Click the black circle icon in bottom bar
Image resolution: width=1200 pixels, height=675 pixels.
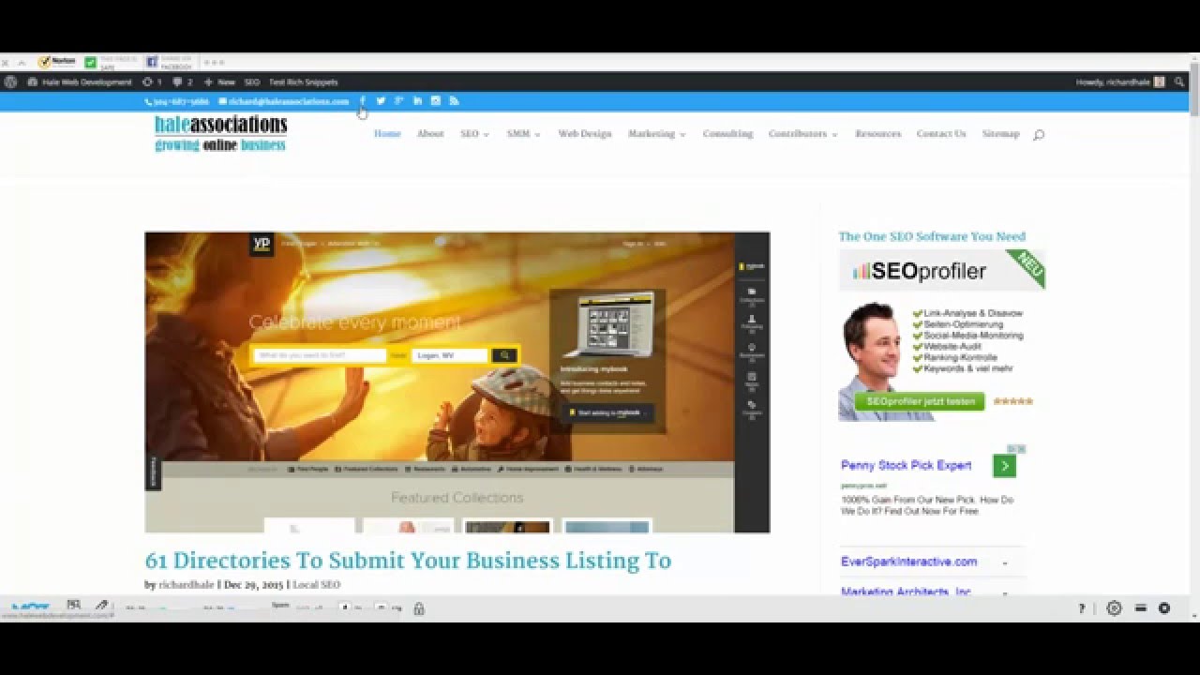tap(1164, 608)
